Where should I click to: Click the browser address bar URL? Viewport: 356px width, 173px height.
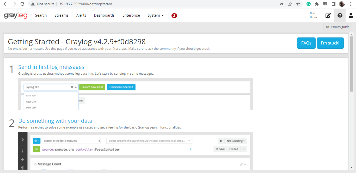tap(85, 4)
